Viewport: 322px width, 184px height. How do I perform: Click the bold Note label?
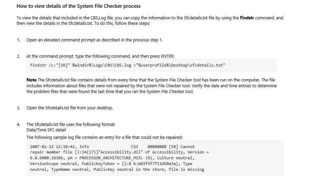(32, 80)
